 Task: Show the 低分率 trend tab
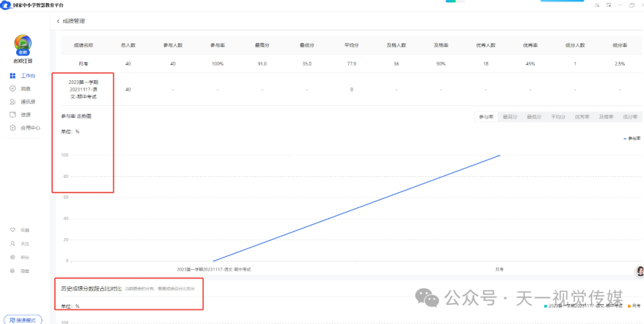coord(630,117)
